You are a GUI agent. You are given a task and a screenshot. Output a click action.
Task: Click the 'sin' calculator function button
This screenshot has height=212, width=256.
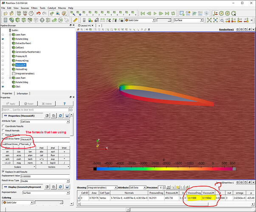[x=7, y=152]
